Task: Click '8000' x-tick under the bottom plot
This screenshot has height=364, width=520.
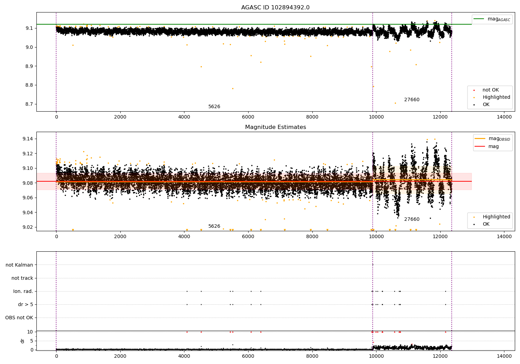Action: tap(312, 356)
